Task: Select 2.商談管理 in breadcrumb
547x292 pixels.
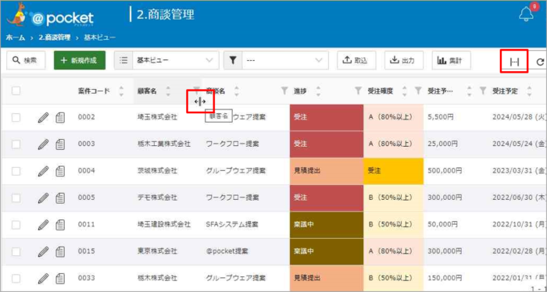Action: (55, 37)
